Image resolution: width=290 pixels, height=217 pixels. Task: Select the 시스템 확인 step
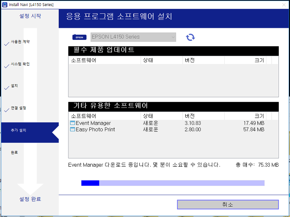click(x=20, y=64)
